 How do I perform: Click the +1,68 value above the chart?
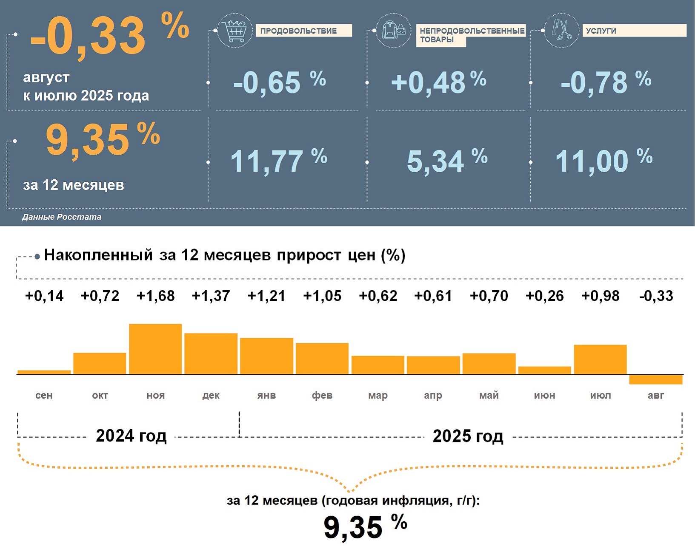(155, 296)
